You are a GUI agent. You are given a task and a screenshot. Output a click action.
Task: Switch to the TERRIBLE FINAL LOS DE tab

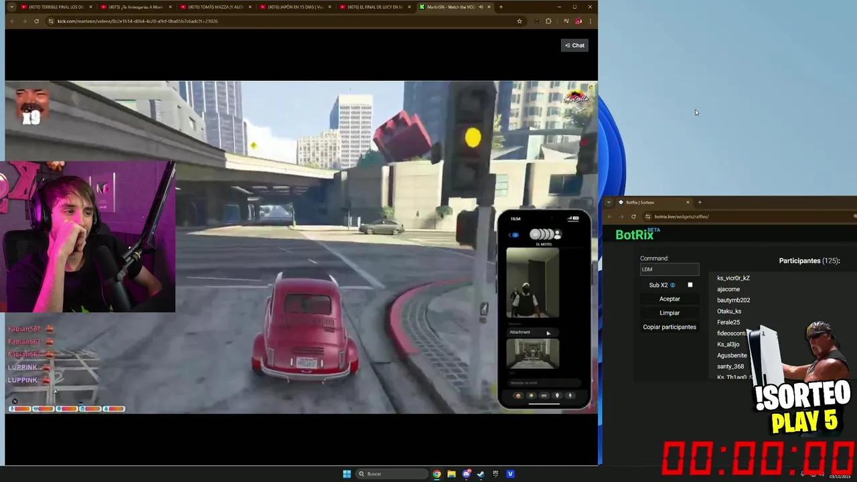(56, 7)
